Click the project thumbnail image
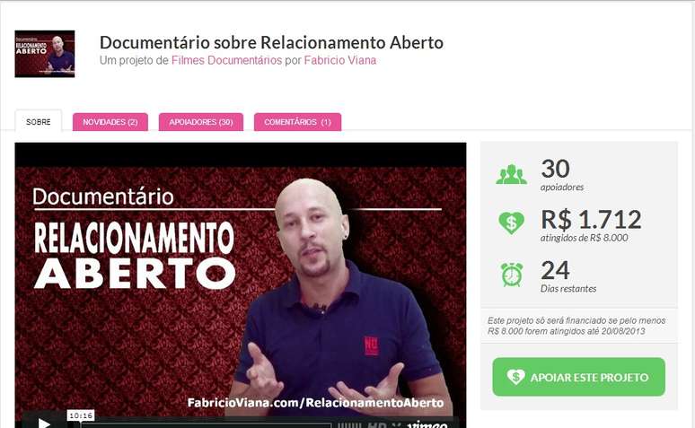The image size is (695, 428). coord(45,54)
